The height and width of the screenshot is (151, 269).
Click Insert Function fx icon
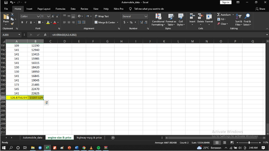point(45,35)
